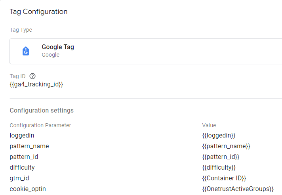Select the Tag ID value ga4_tracking_id
Viewport: 282px width, 195px height.
(36, 84)
